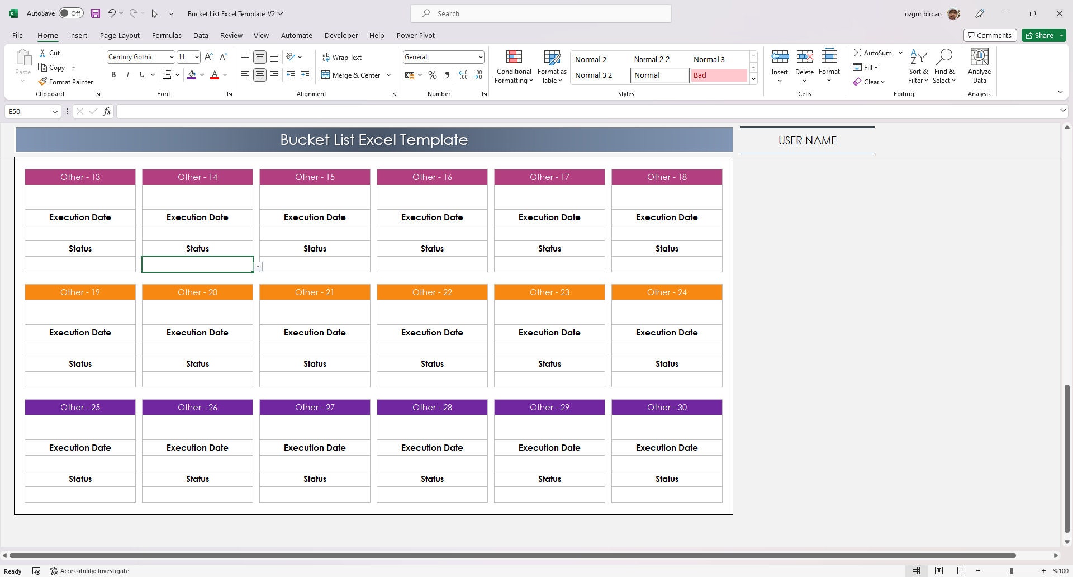The image size is (1073, 577).
Task: Expand the General number format dropdown
Action: tap(481, 56)
